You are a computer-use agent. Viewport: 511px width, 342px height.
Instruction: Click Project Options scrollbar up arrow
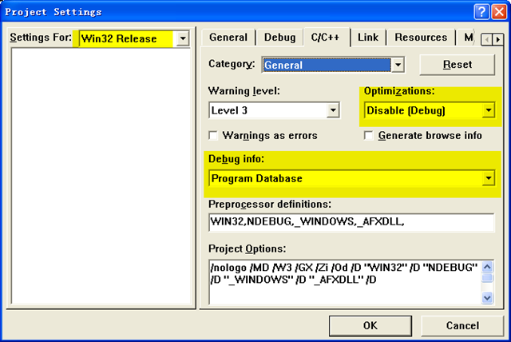pyautogui.click(x=487, y=268)
